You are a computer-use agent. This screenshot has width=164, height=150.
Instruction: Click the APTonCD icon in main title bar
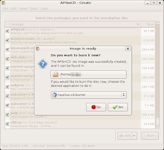(x=4, y=3)
